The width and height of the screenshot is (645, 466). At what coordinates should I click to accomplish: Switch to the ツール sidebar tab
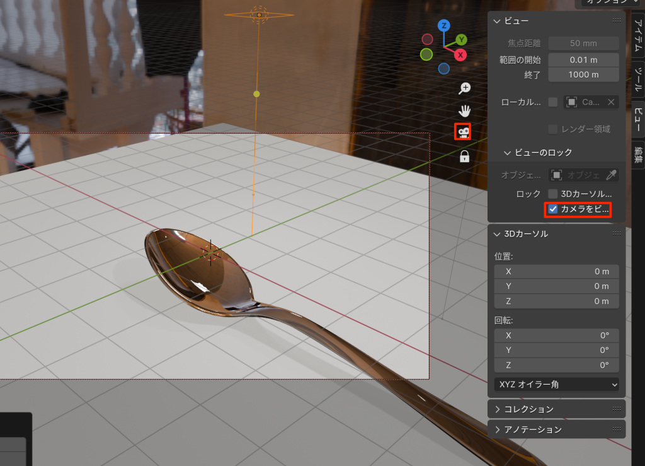point(638,79)
